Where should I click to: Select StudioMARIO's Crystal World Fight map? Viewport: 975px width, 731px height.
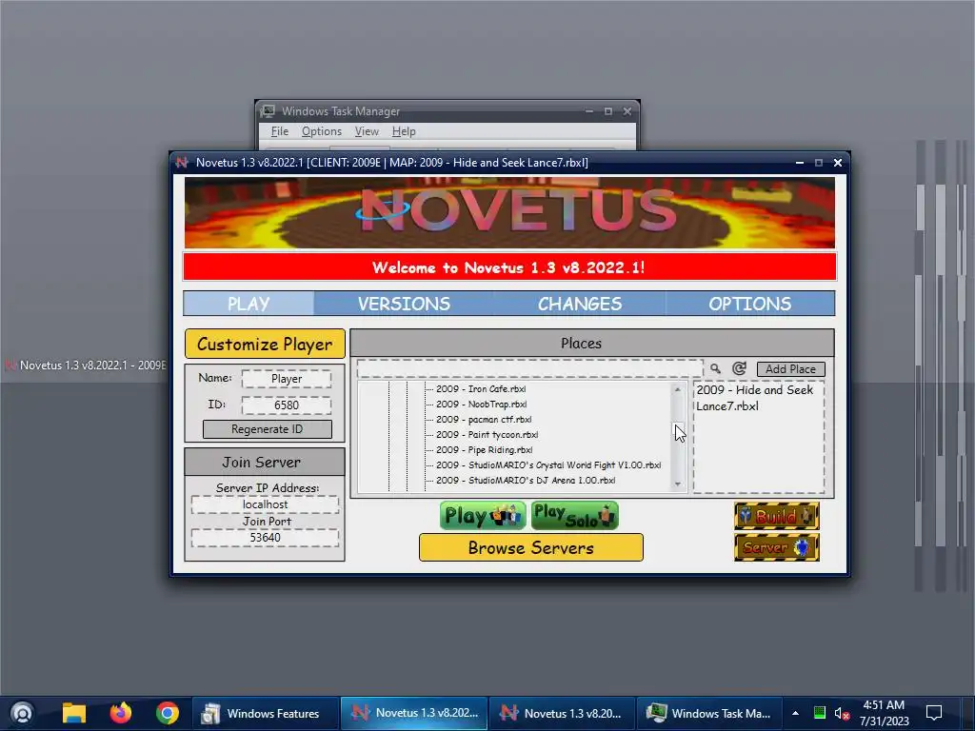coord(548,464)
